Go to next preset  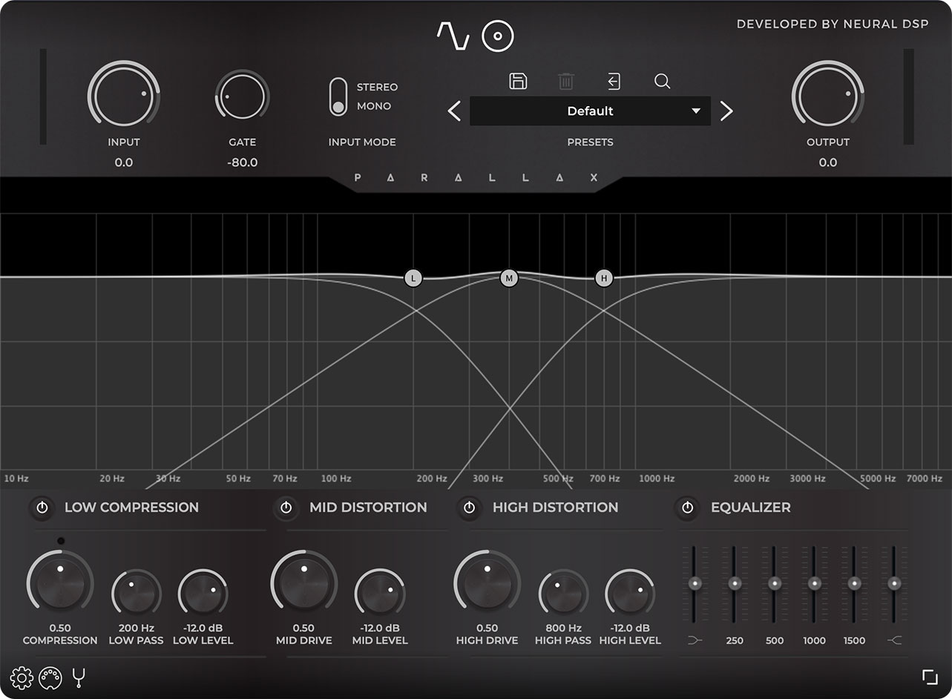click(x=726, y=111)
